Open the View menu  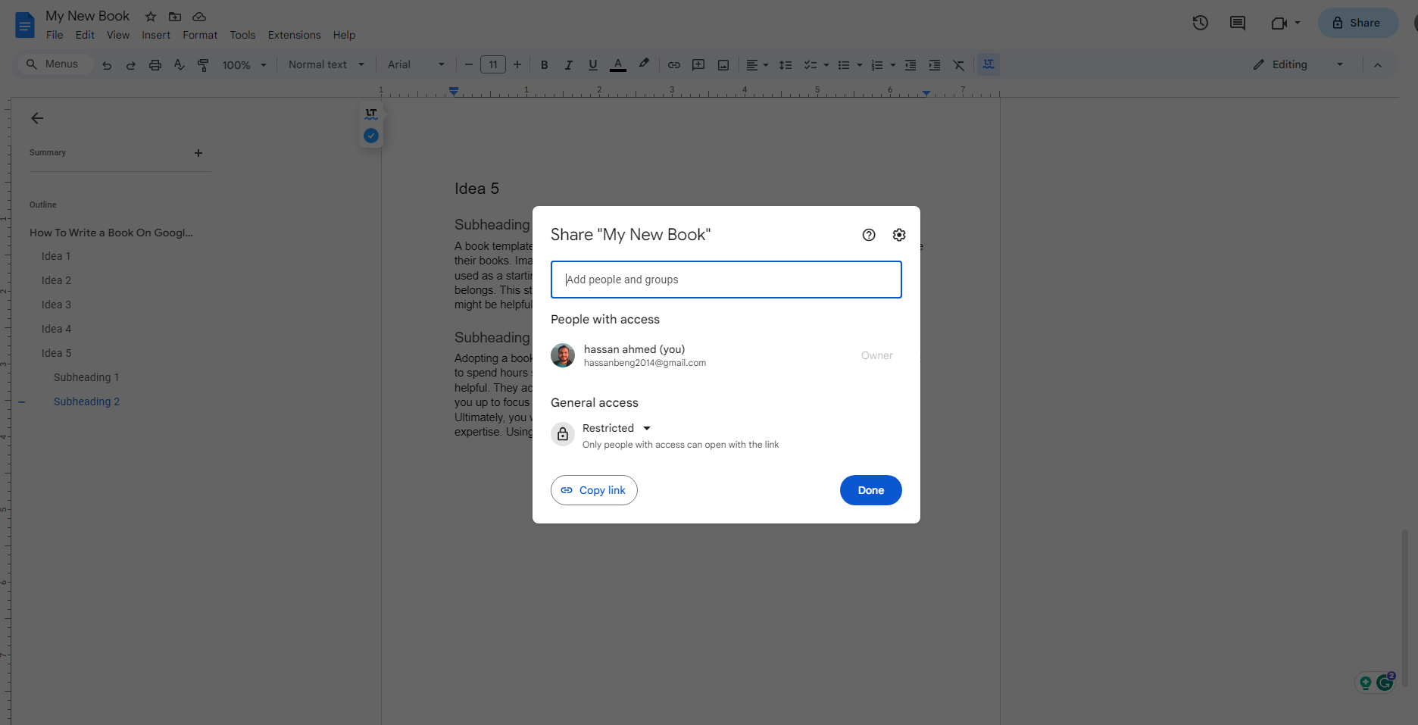click(x=118, y=35)
